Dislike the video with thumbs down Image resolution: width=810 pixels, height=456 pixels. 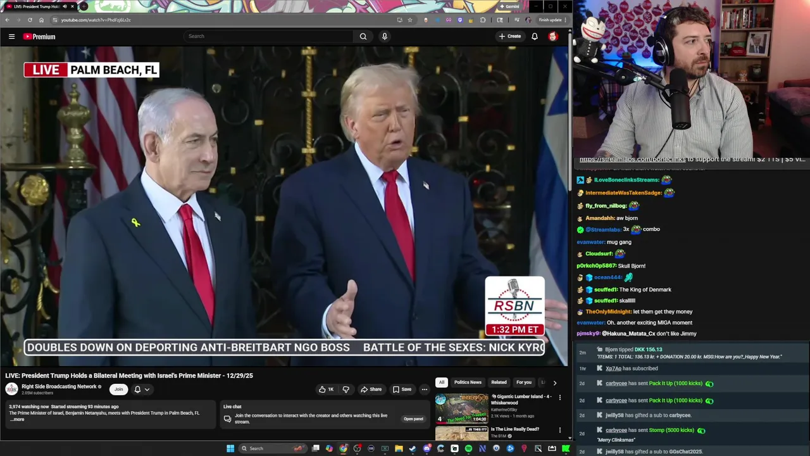point(346,389)
